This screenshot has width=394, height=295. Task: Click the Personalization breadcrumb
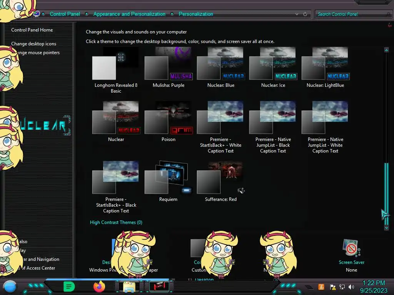coord(196,14)
